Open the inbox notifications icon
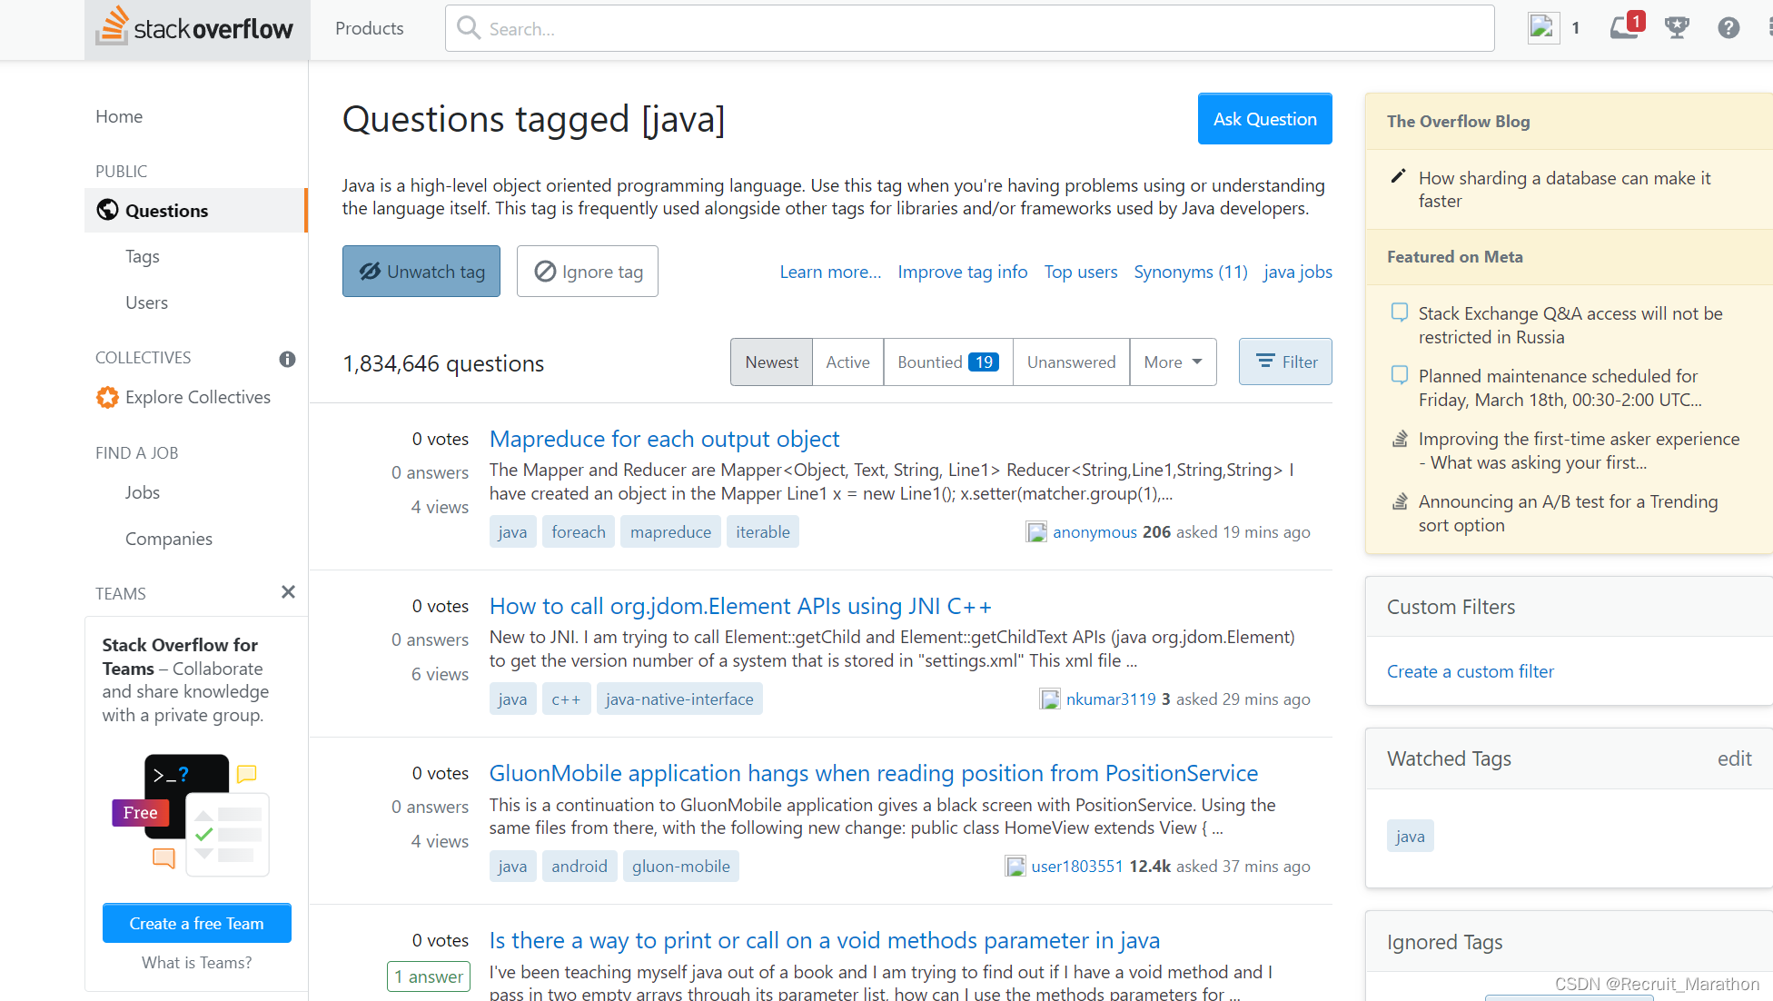This screenshot has width=1773, height=1001. pyautogui.click(x=1624, y=27)
